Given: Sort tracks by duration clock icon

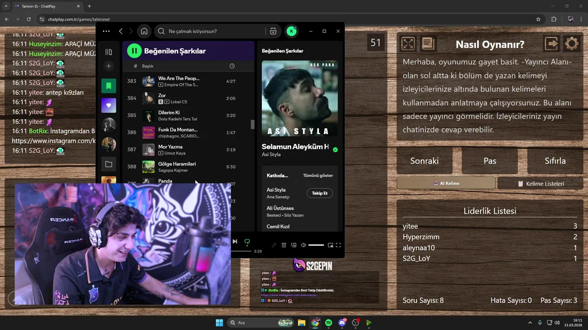Looking at the screenshot, I should (x=232, y=66).
